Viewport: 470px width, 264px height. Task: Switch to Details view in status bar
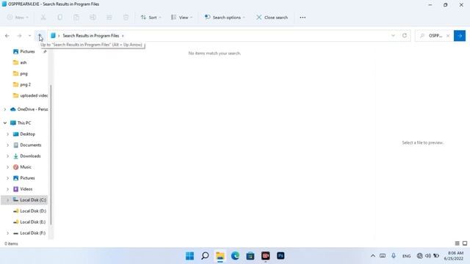(457, 243)
